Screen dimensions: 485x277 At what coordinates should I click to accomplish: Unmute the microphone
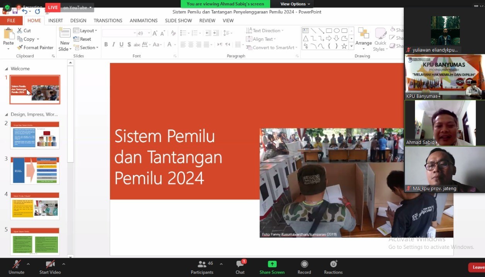16,264
